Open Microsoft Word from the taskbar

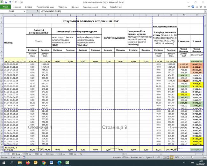(52, 163)
